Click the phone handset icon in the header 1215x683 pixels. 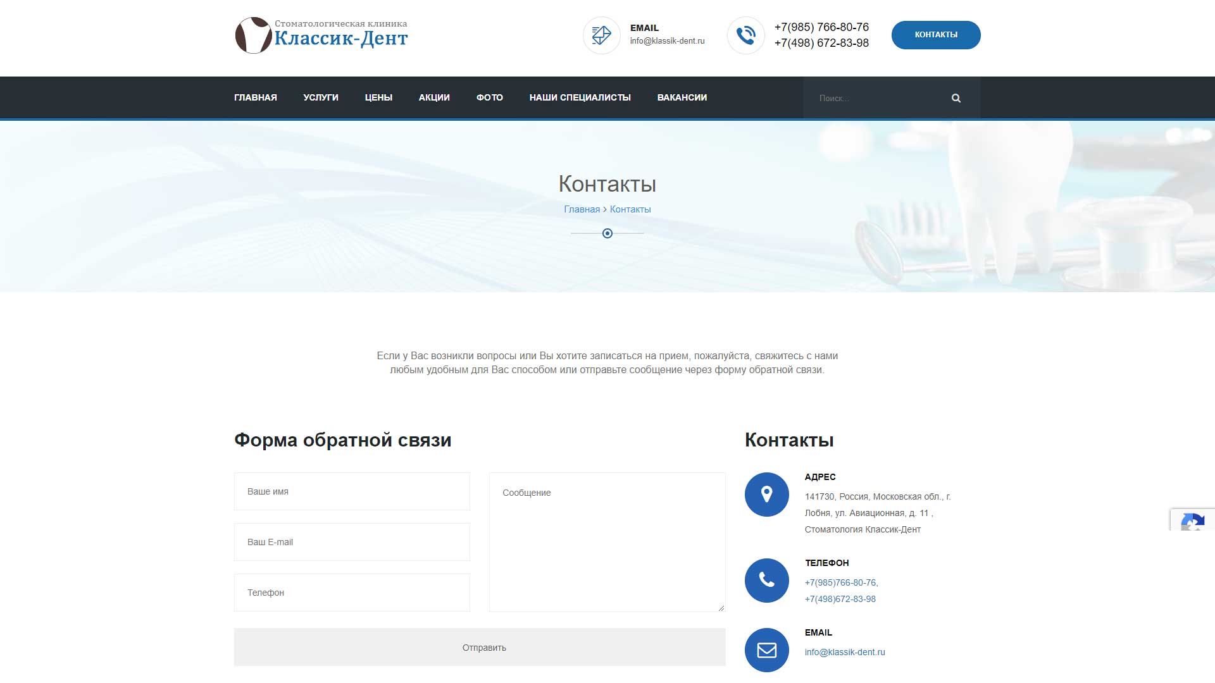click(x=746, y=35)
